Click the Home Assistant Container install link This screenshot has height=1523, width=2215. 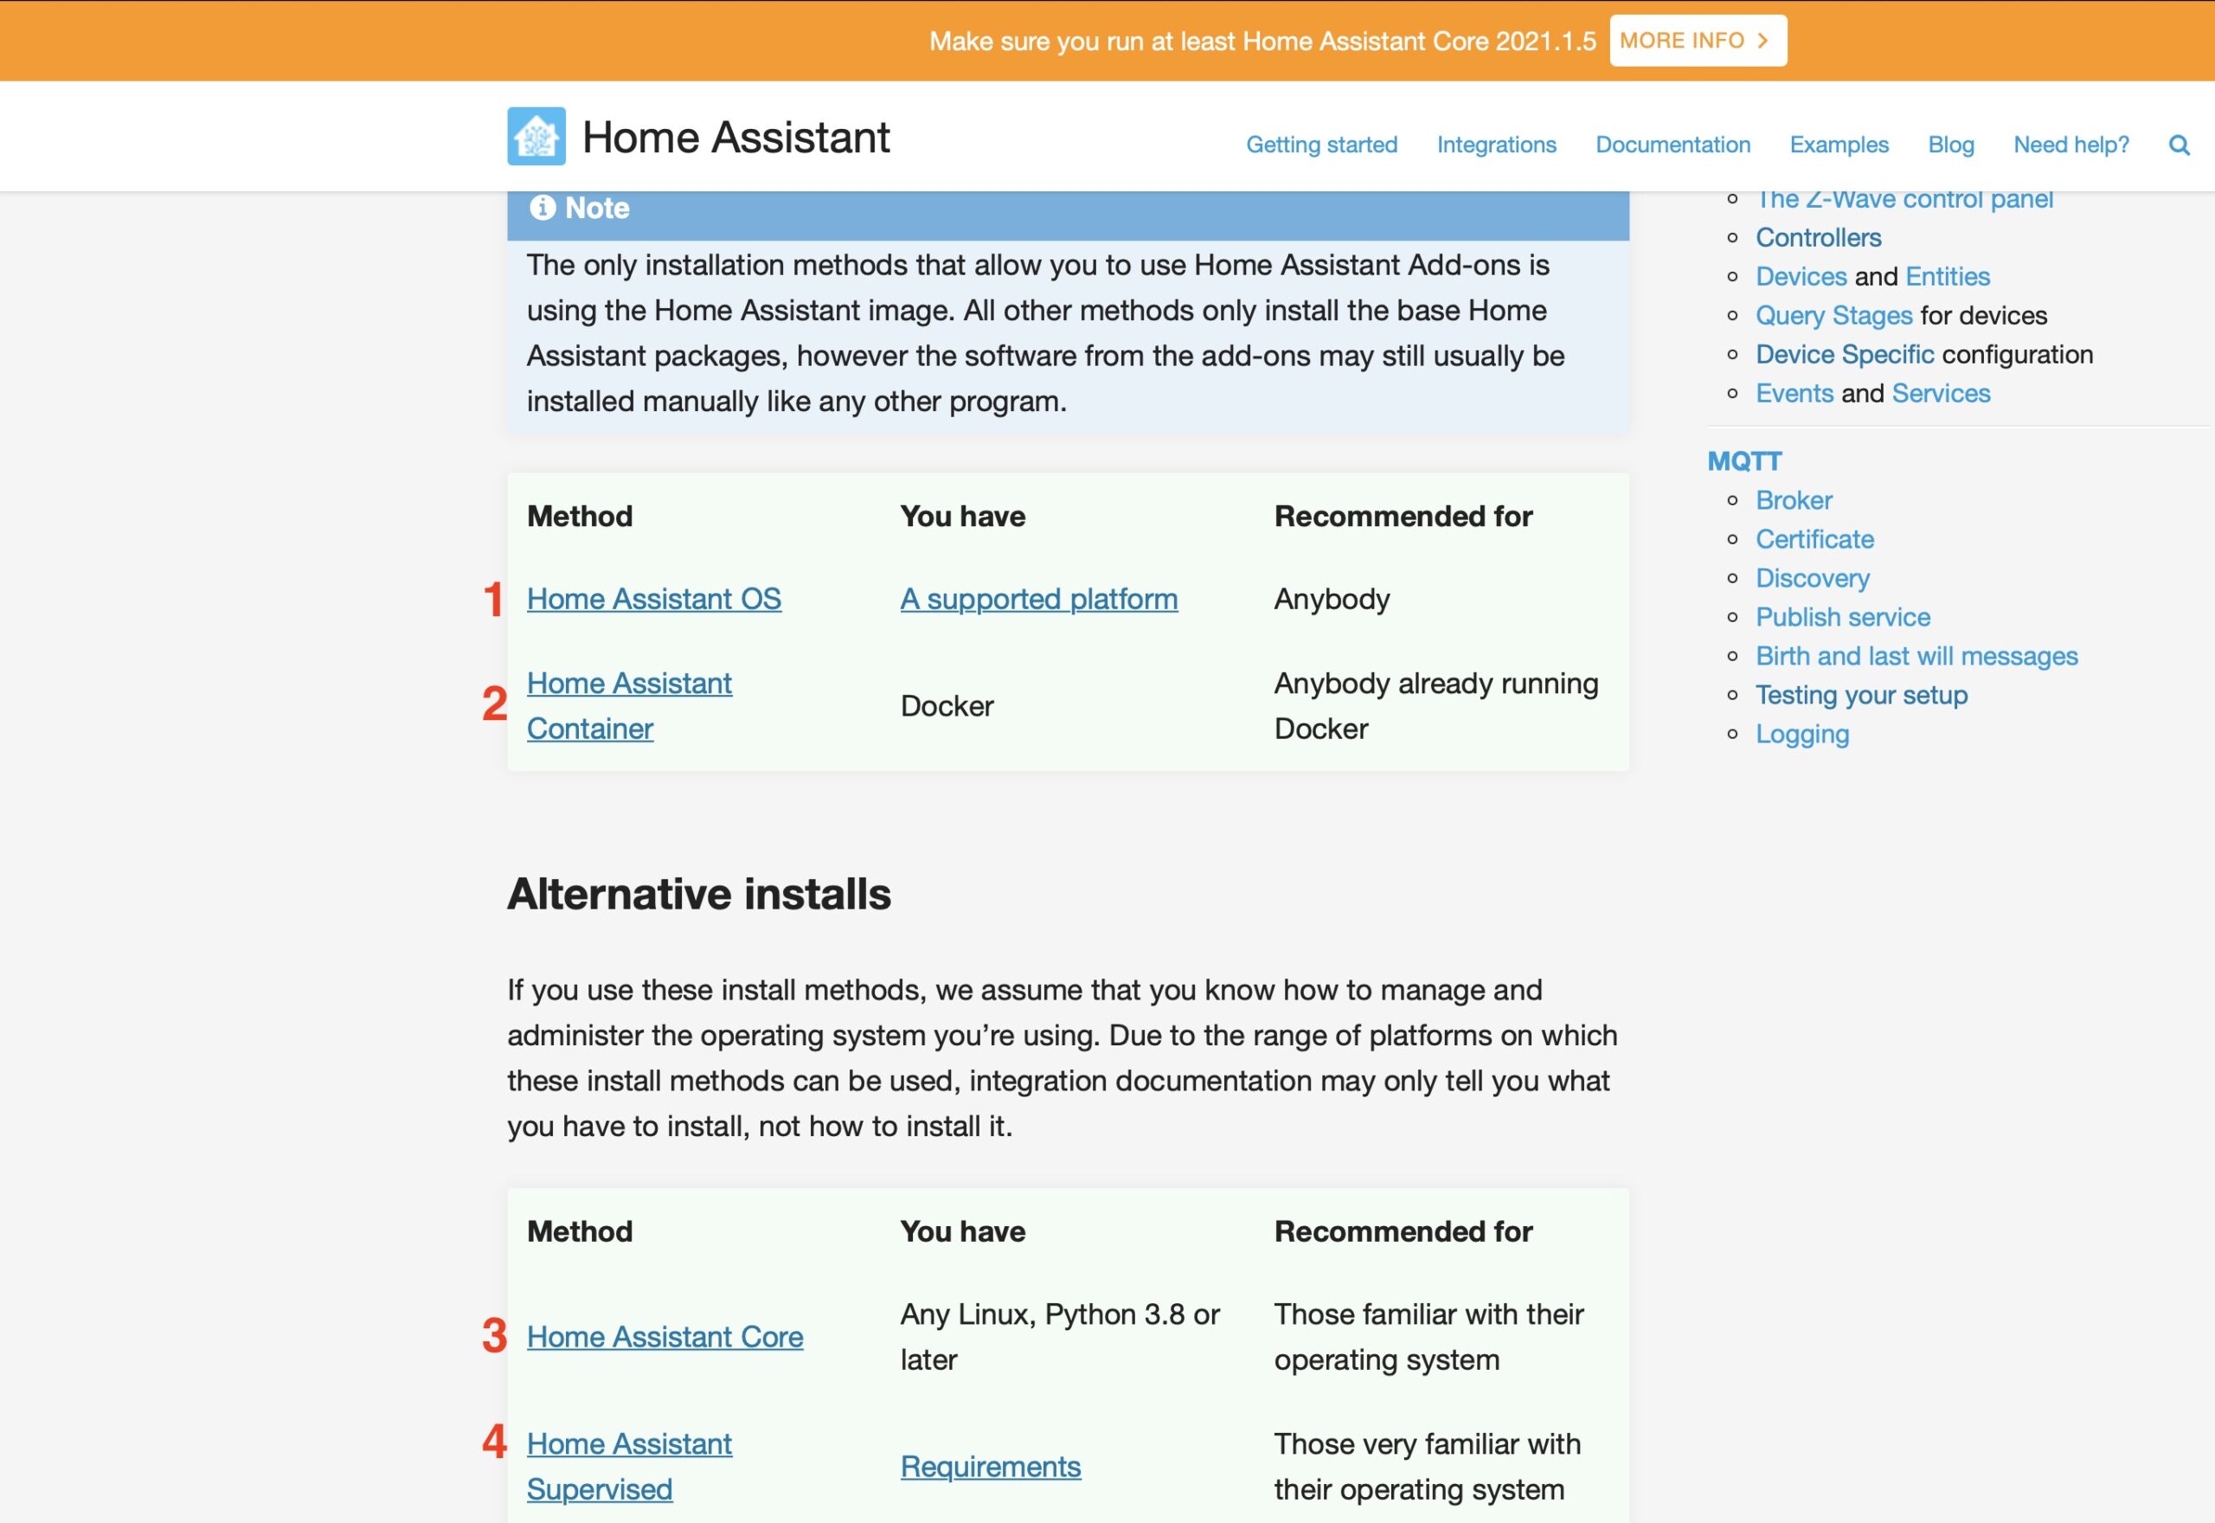630,704
